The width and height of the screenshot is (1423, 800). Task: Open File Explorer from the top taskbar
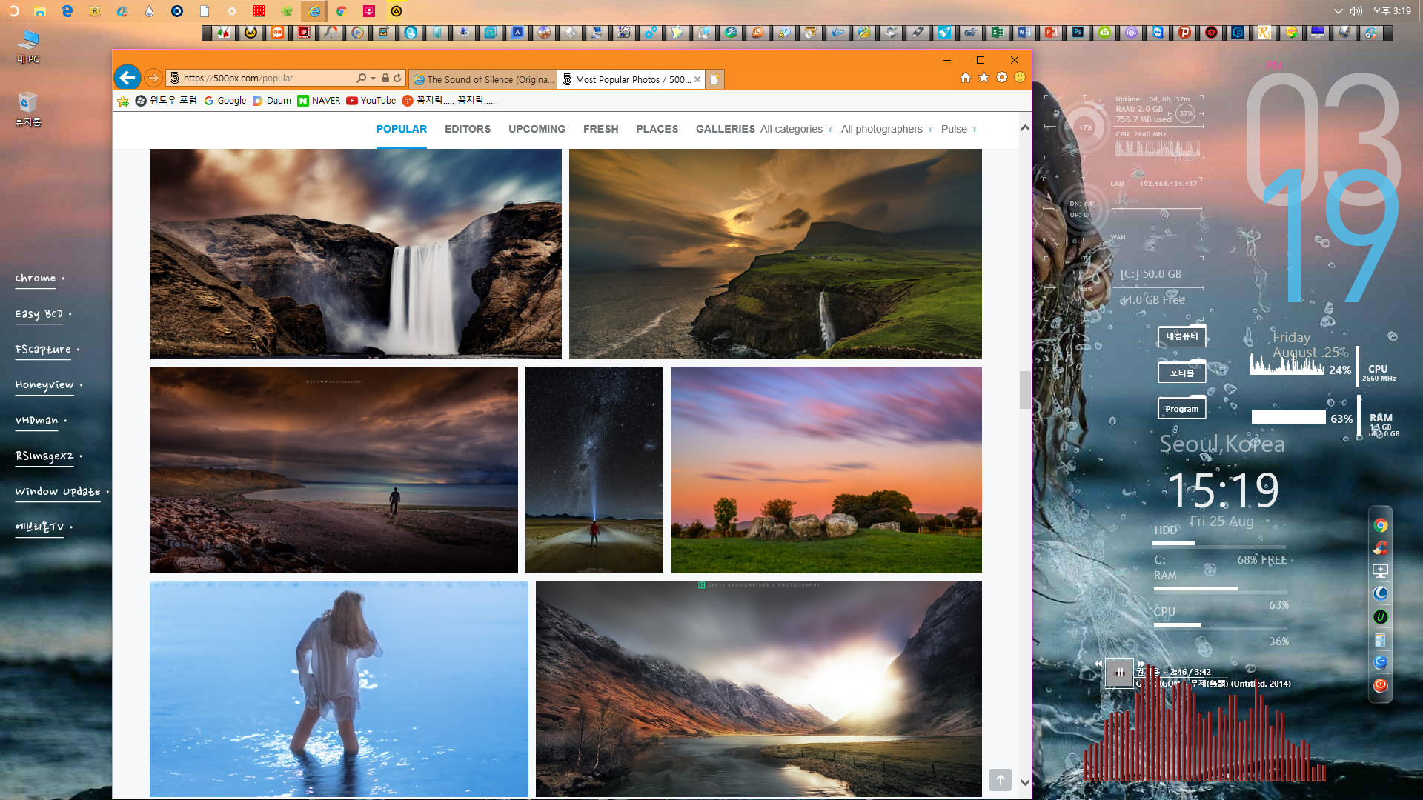pyautogui.click(x=39, y=11)
